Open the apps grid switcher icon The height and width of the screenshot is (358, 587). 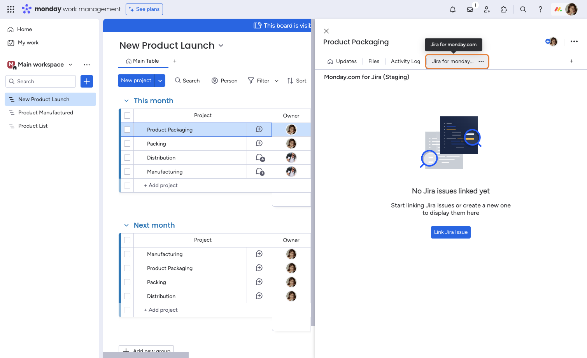click(11, 9)
